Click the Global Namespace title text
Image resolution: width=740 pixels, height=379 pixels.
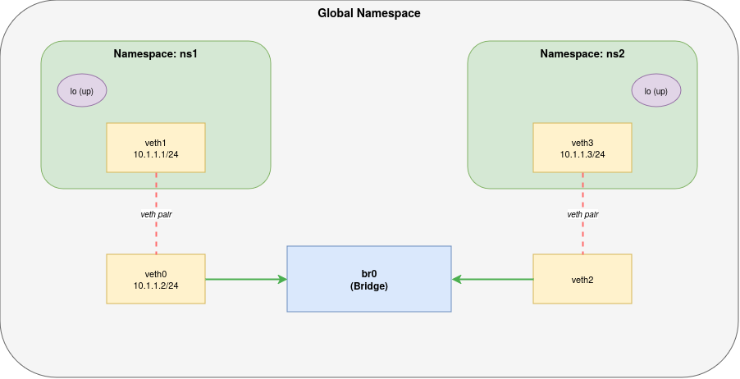369,14
